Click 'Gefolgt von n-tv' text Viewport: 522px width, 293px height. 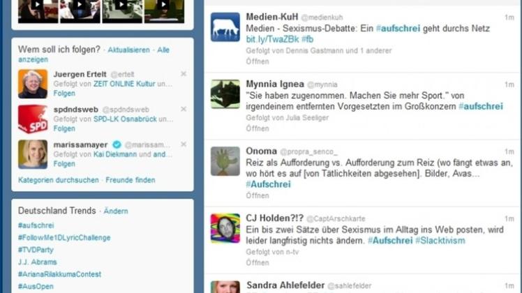click(x=272, y=252)
